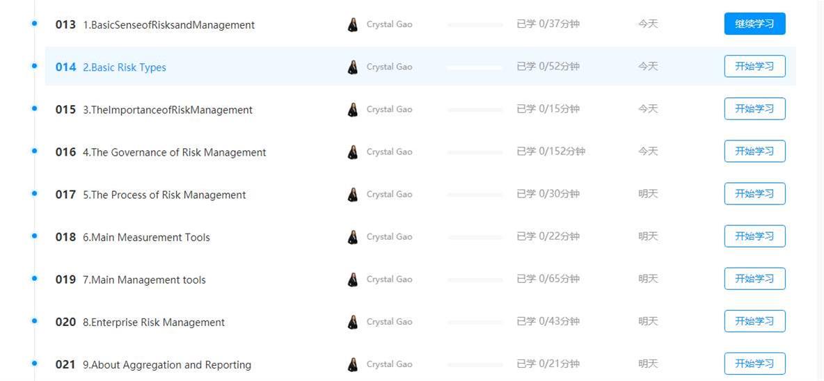Click the avatar icon in row 021
Screen dimensions: 824x381
click(353, 365)
